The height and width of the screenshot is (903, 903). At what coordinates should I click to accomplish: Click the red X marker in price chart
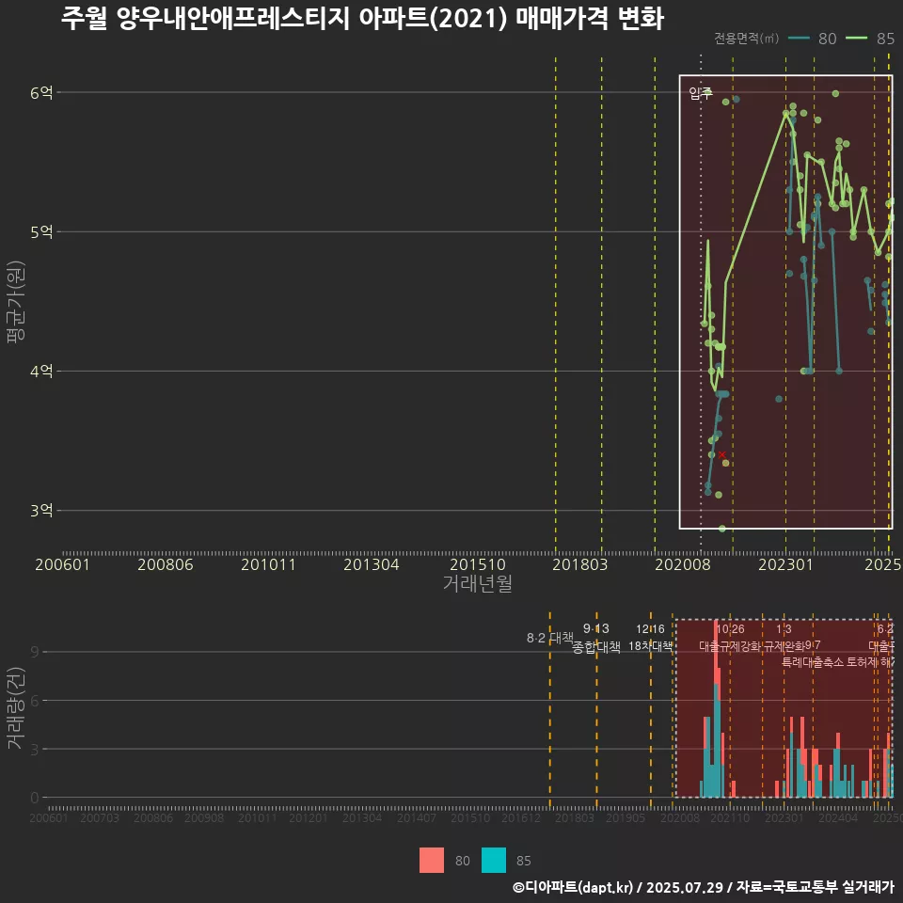[721, 454]
